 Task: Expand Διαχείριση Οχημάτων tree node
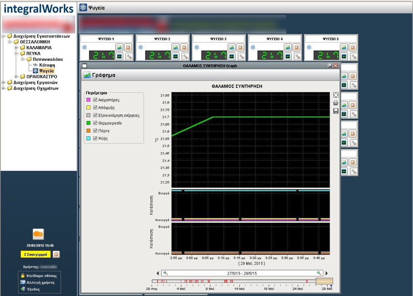click(x=4, y=88)
